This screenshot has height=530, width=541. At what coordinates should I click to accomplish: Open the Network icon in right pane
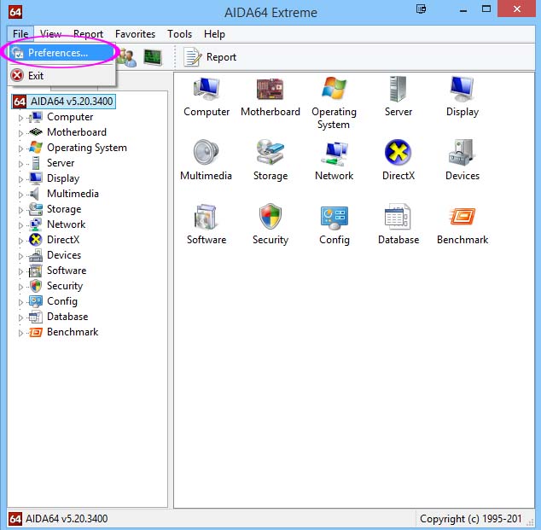(x=334, y=153)
